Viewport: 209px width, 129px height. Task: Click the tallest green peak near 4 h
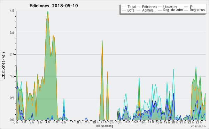pos(48,12)
